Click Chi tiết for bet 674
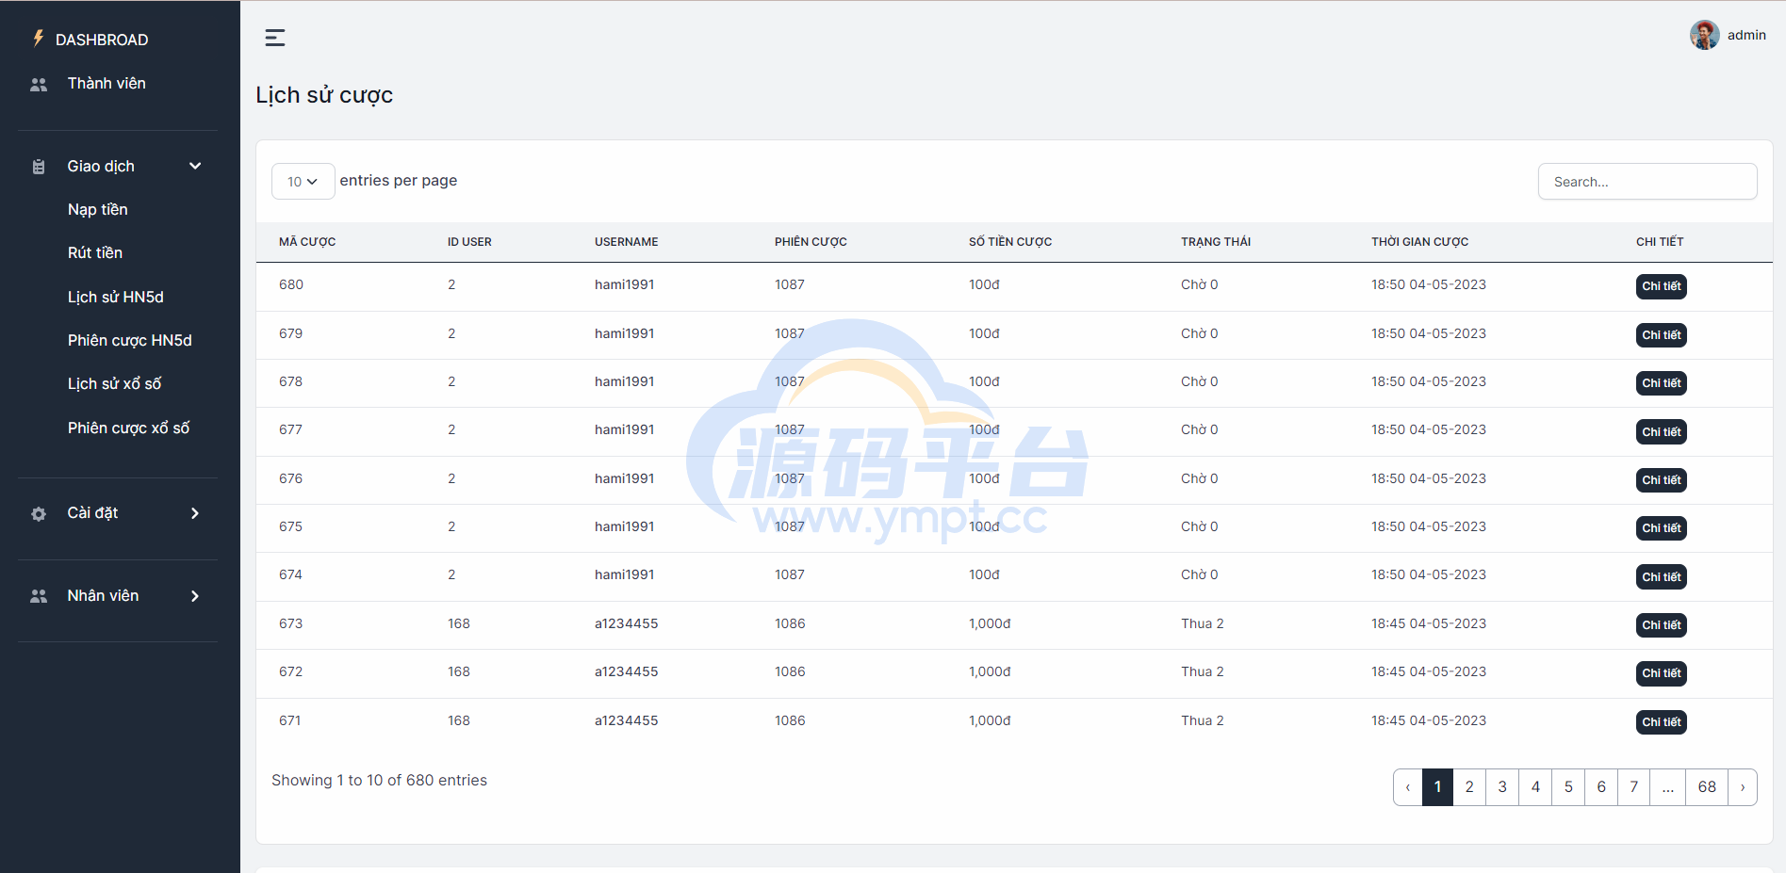 (1661, 577)
